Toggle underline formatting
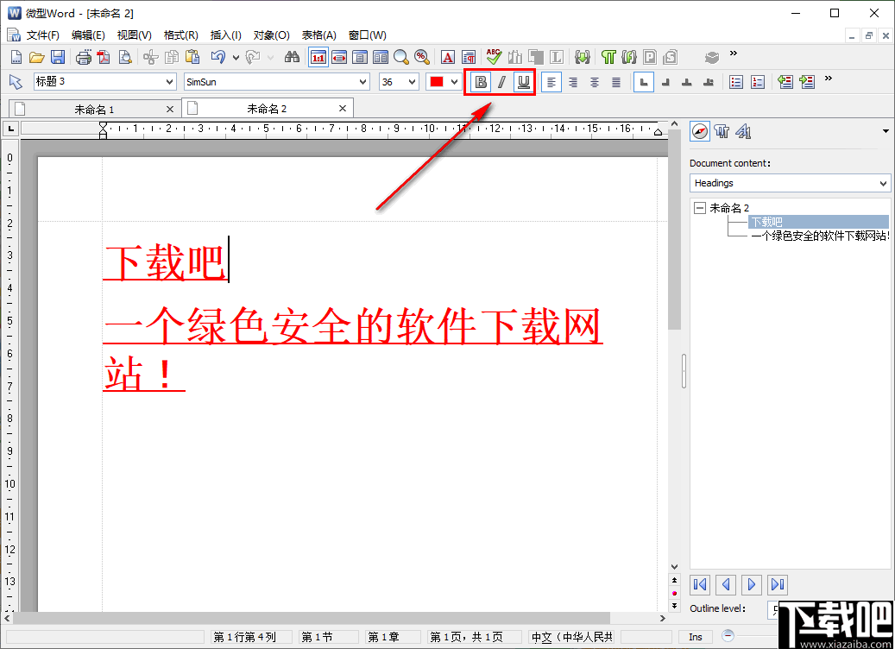The height and width of the screenshot is (649, 895). 524,82
